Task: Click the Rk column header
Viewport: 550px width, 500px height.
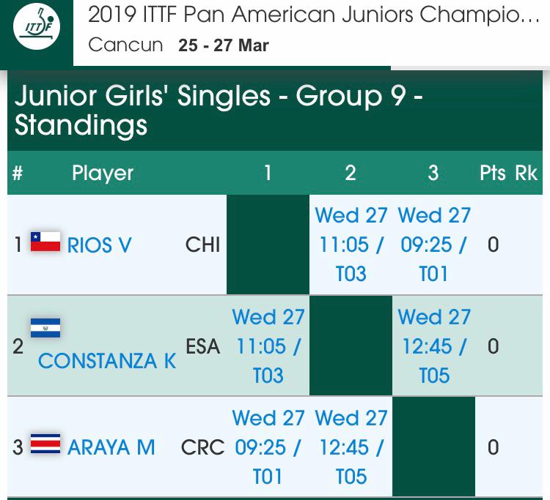Action: click(526, 173)
